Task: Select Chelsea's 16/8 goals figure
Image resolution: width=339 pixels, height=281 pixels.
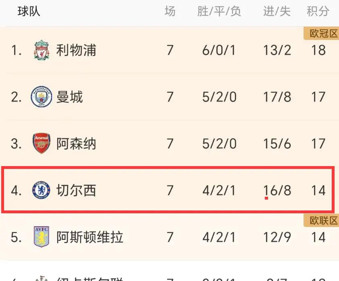Action: coord(277,190)
